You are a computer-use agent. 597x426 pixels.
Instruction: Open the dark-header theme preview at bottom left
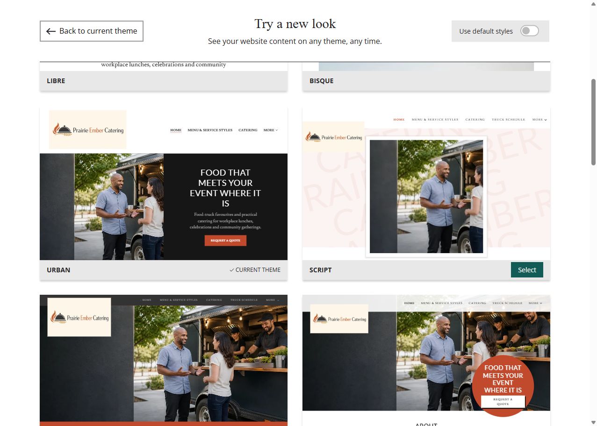tap(164, 360)
